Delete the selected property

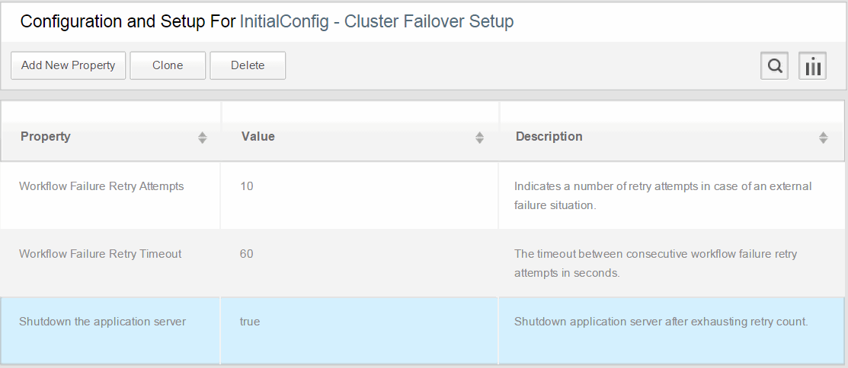point(248,66)
